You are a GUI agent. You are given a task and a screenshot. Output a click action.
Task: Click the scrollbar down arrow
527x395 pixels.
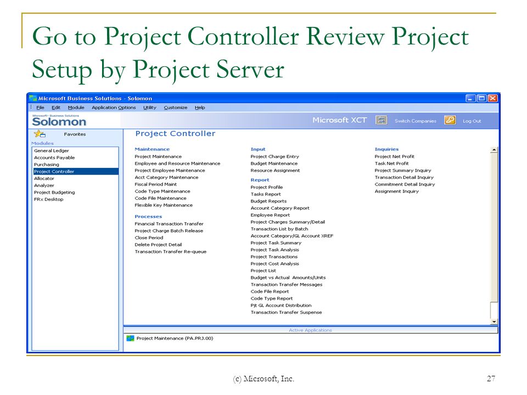pyautogui.click(x=494, y=321)
